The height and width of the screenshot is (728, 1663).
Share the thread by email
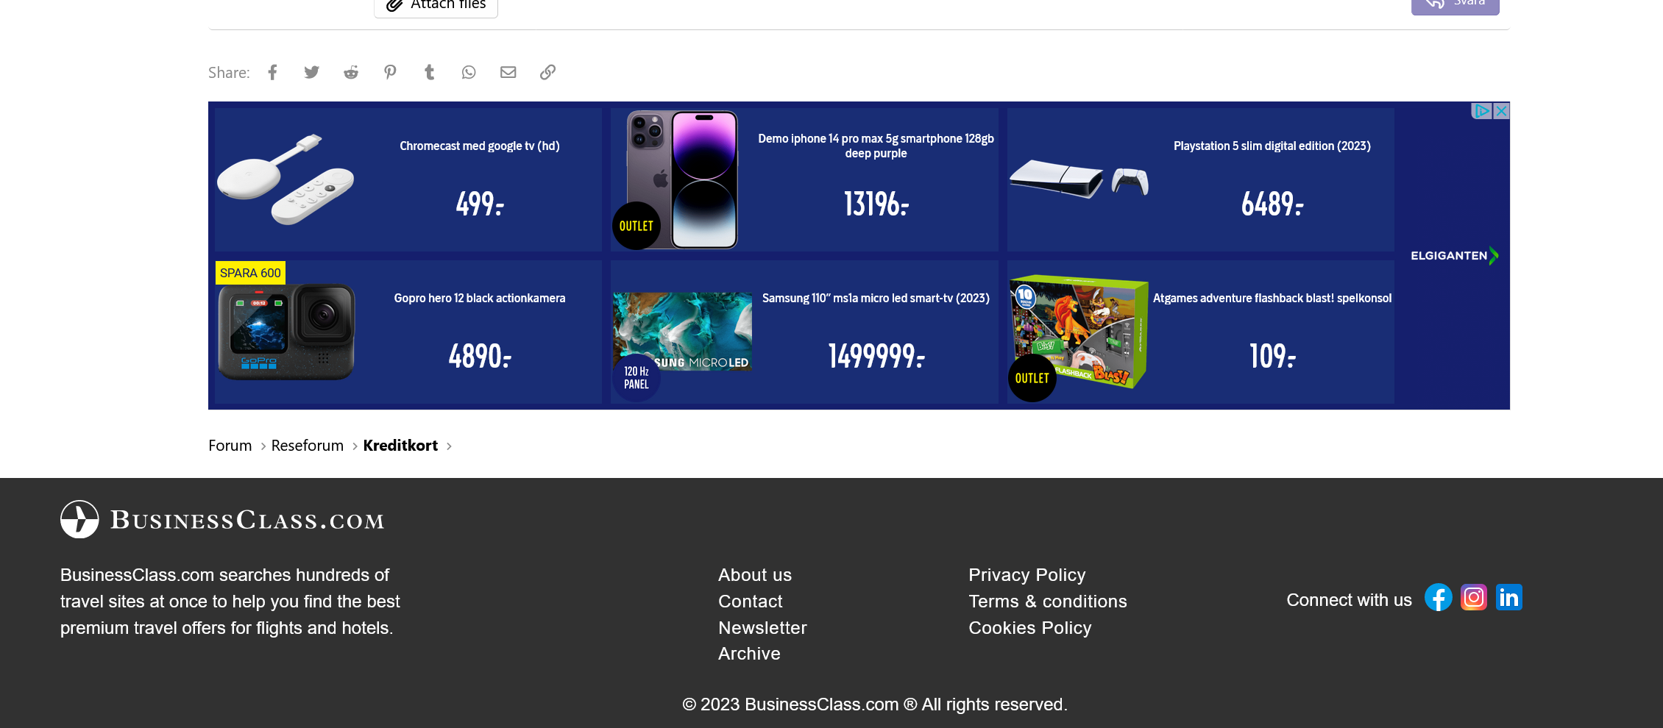508,72
